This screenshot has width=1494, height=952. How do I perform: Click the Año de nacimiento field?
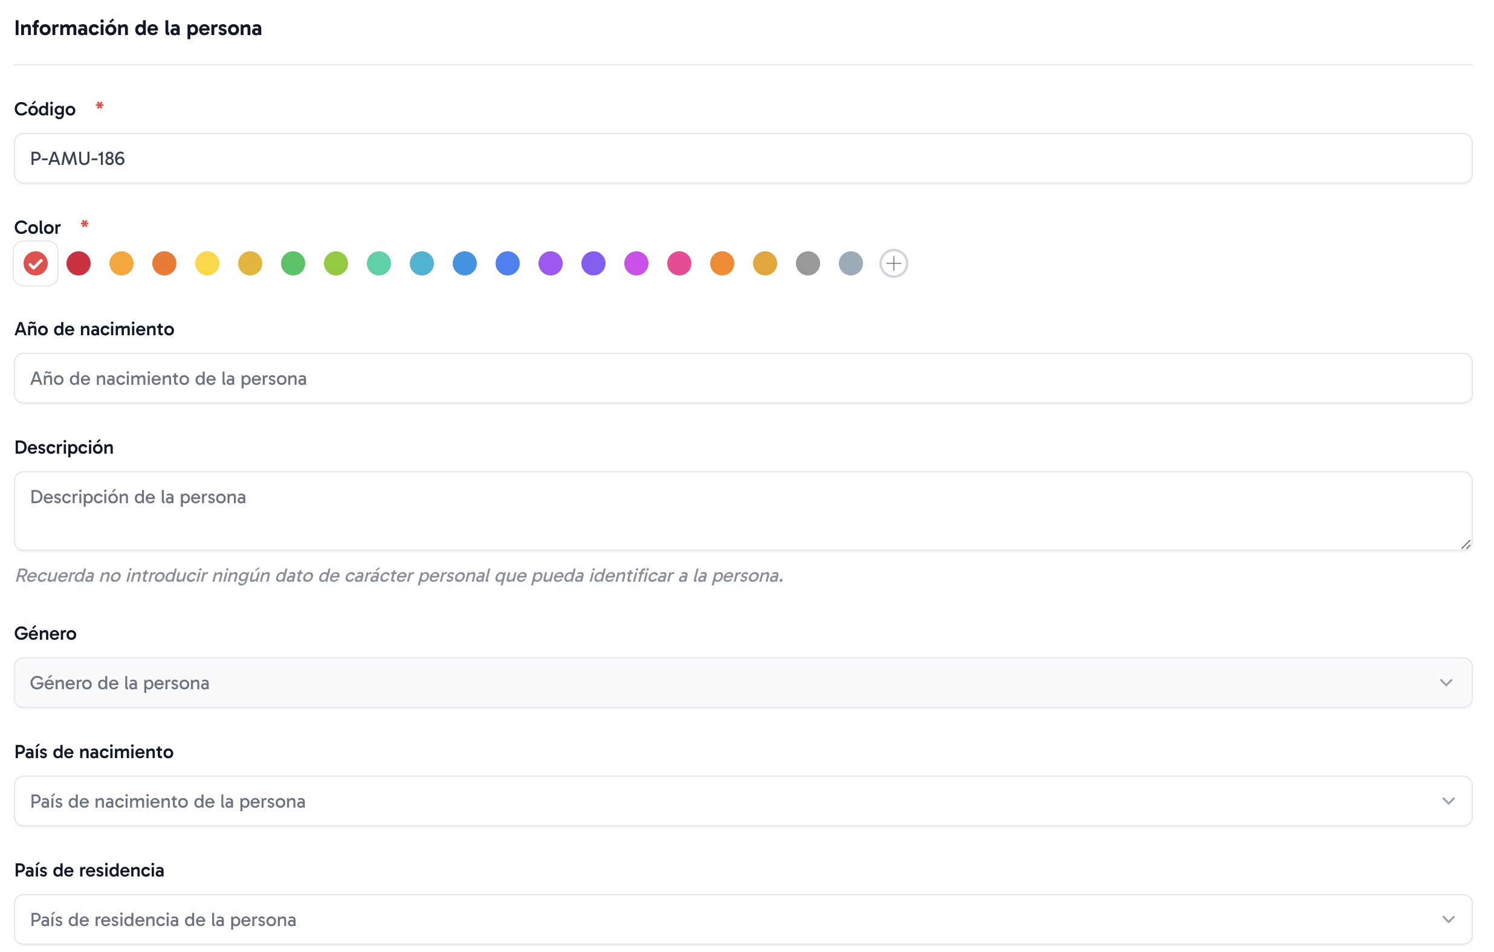(742, 378)
